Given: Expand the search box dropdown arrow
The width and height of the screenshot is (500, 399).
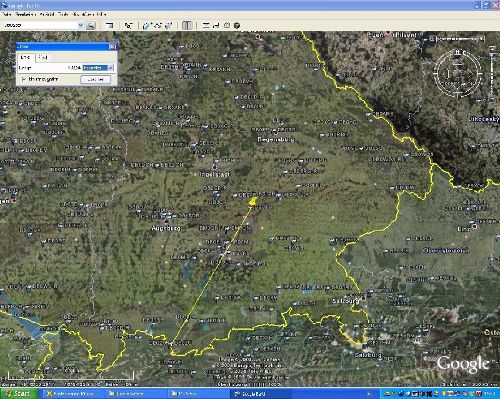Looking at the screenshot, I should pos(80,25).
